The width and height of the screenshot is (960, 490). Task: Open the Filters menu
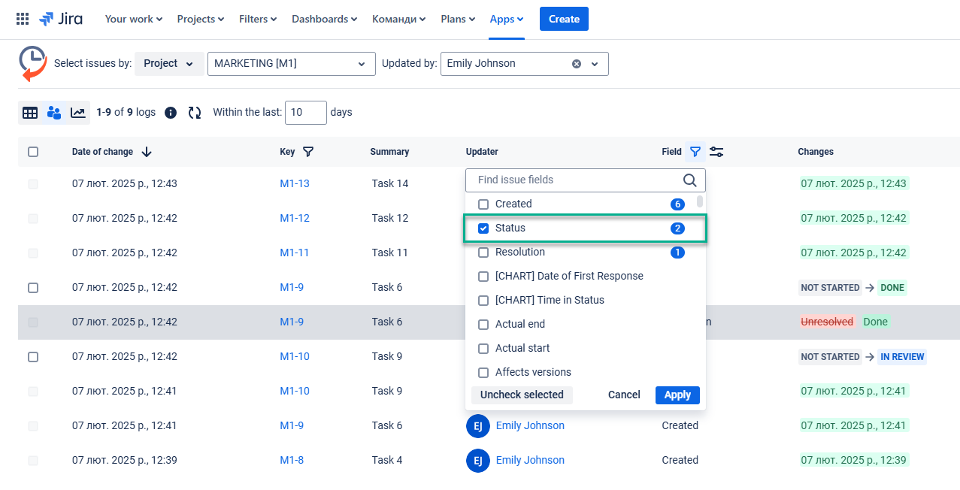pos(258,19)
